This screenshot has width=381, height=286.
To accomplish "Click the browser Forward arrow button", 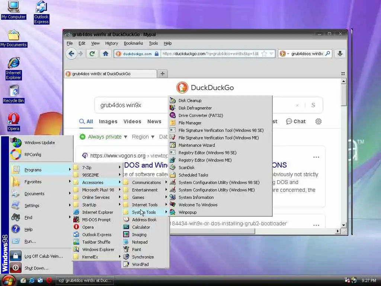I will click(81, 54).
